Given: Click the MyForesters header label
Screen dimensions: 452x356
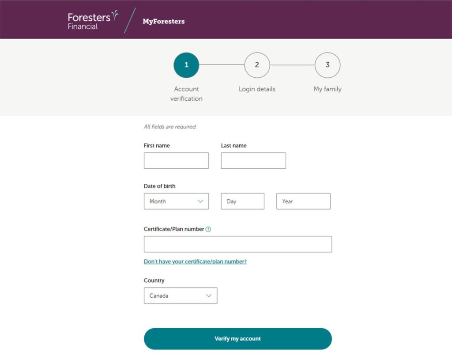Looking at the screenshot, I should pyautogui.click(x=163, y=21).
